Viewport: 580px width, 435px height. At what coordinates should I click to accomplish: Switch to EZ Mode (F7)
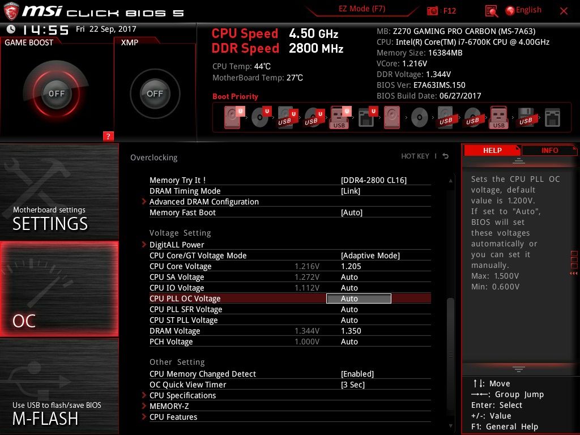[x=362, y=8]
